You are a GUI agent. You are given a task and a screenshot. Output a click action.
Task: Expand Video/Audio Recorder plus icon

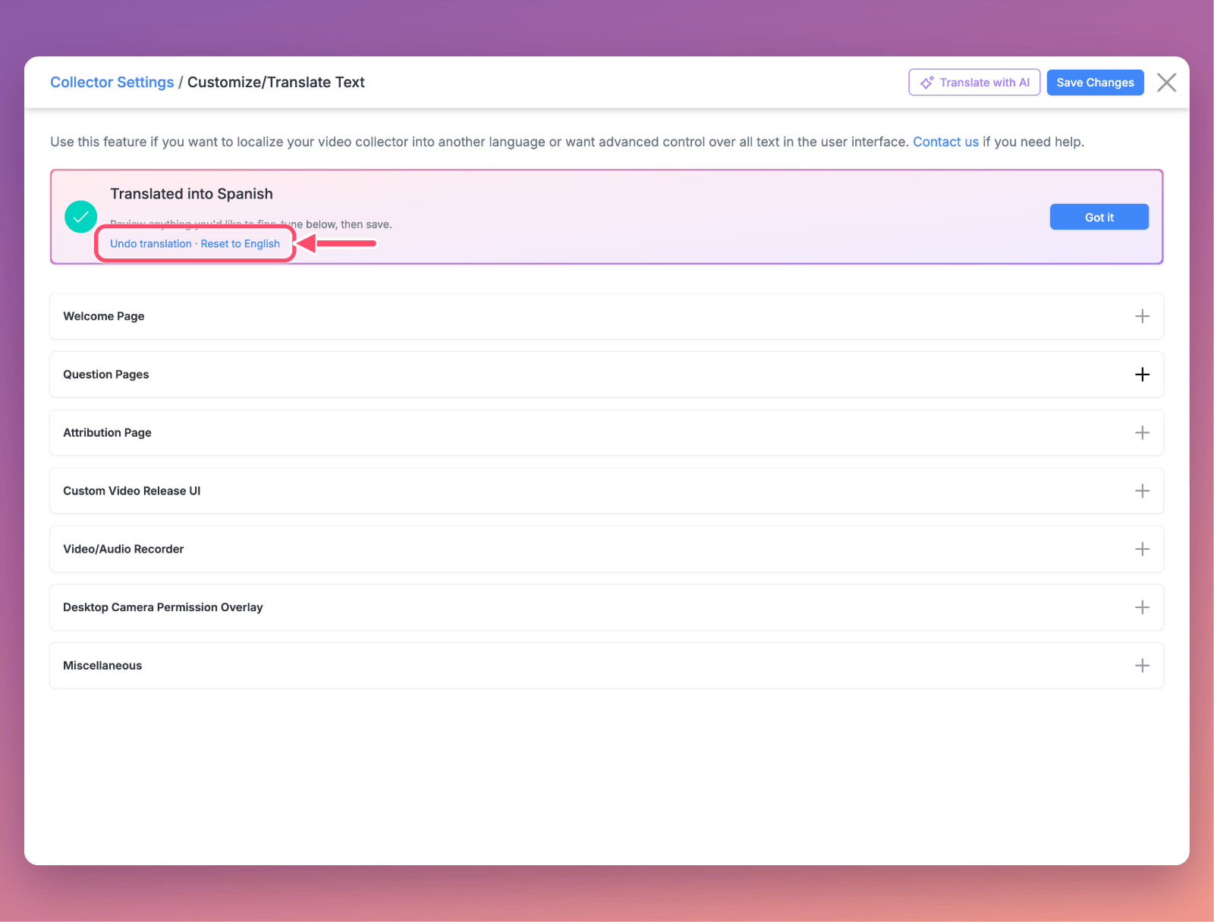coord(1142,549)
